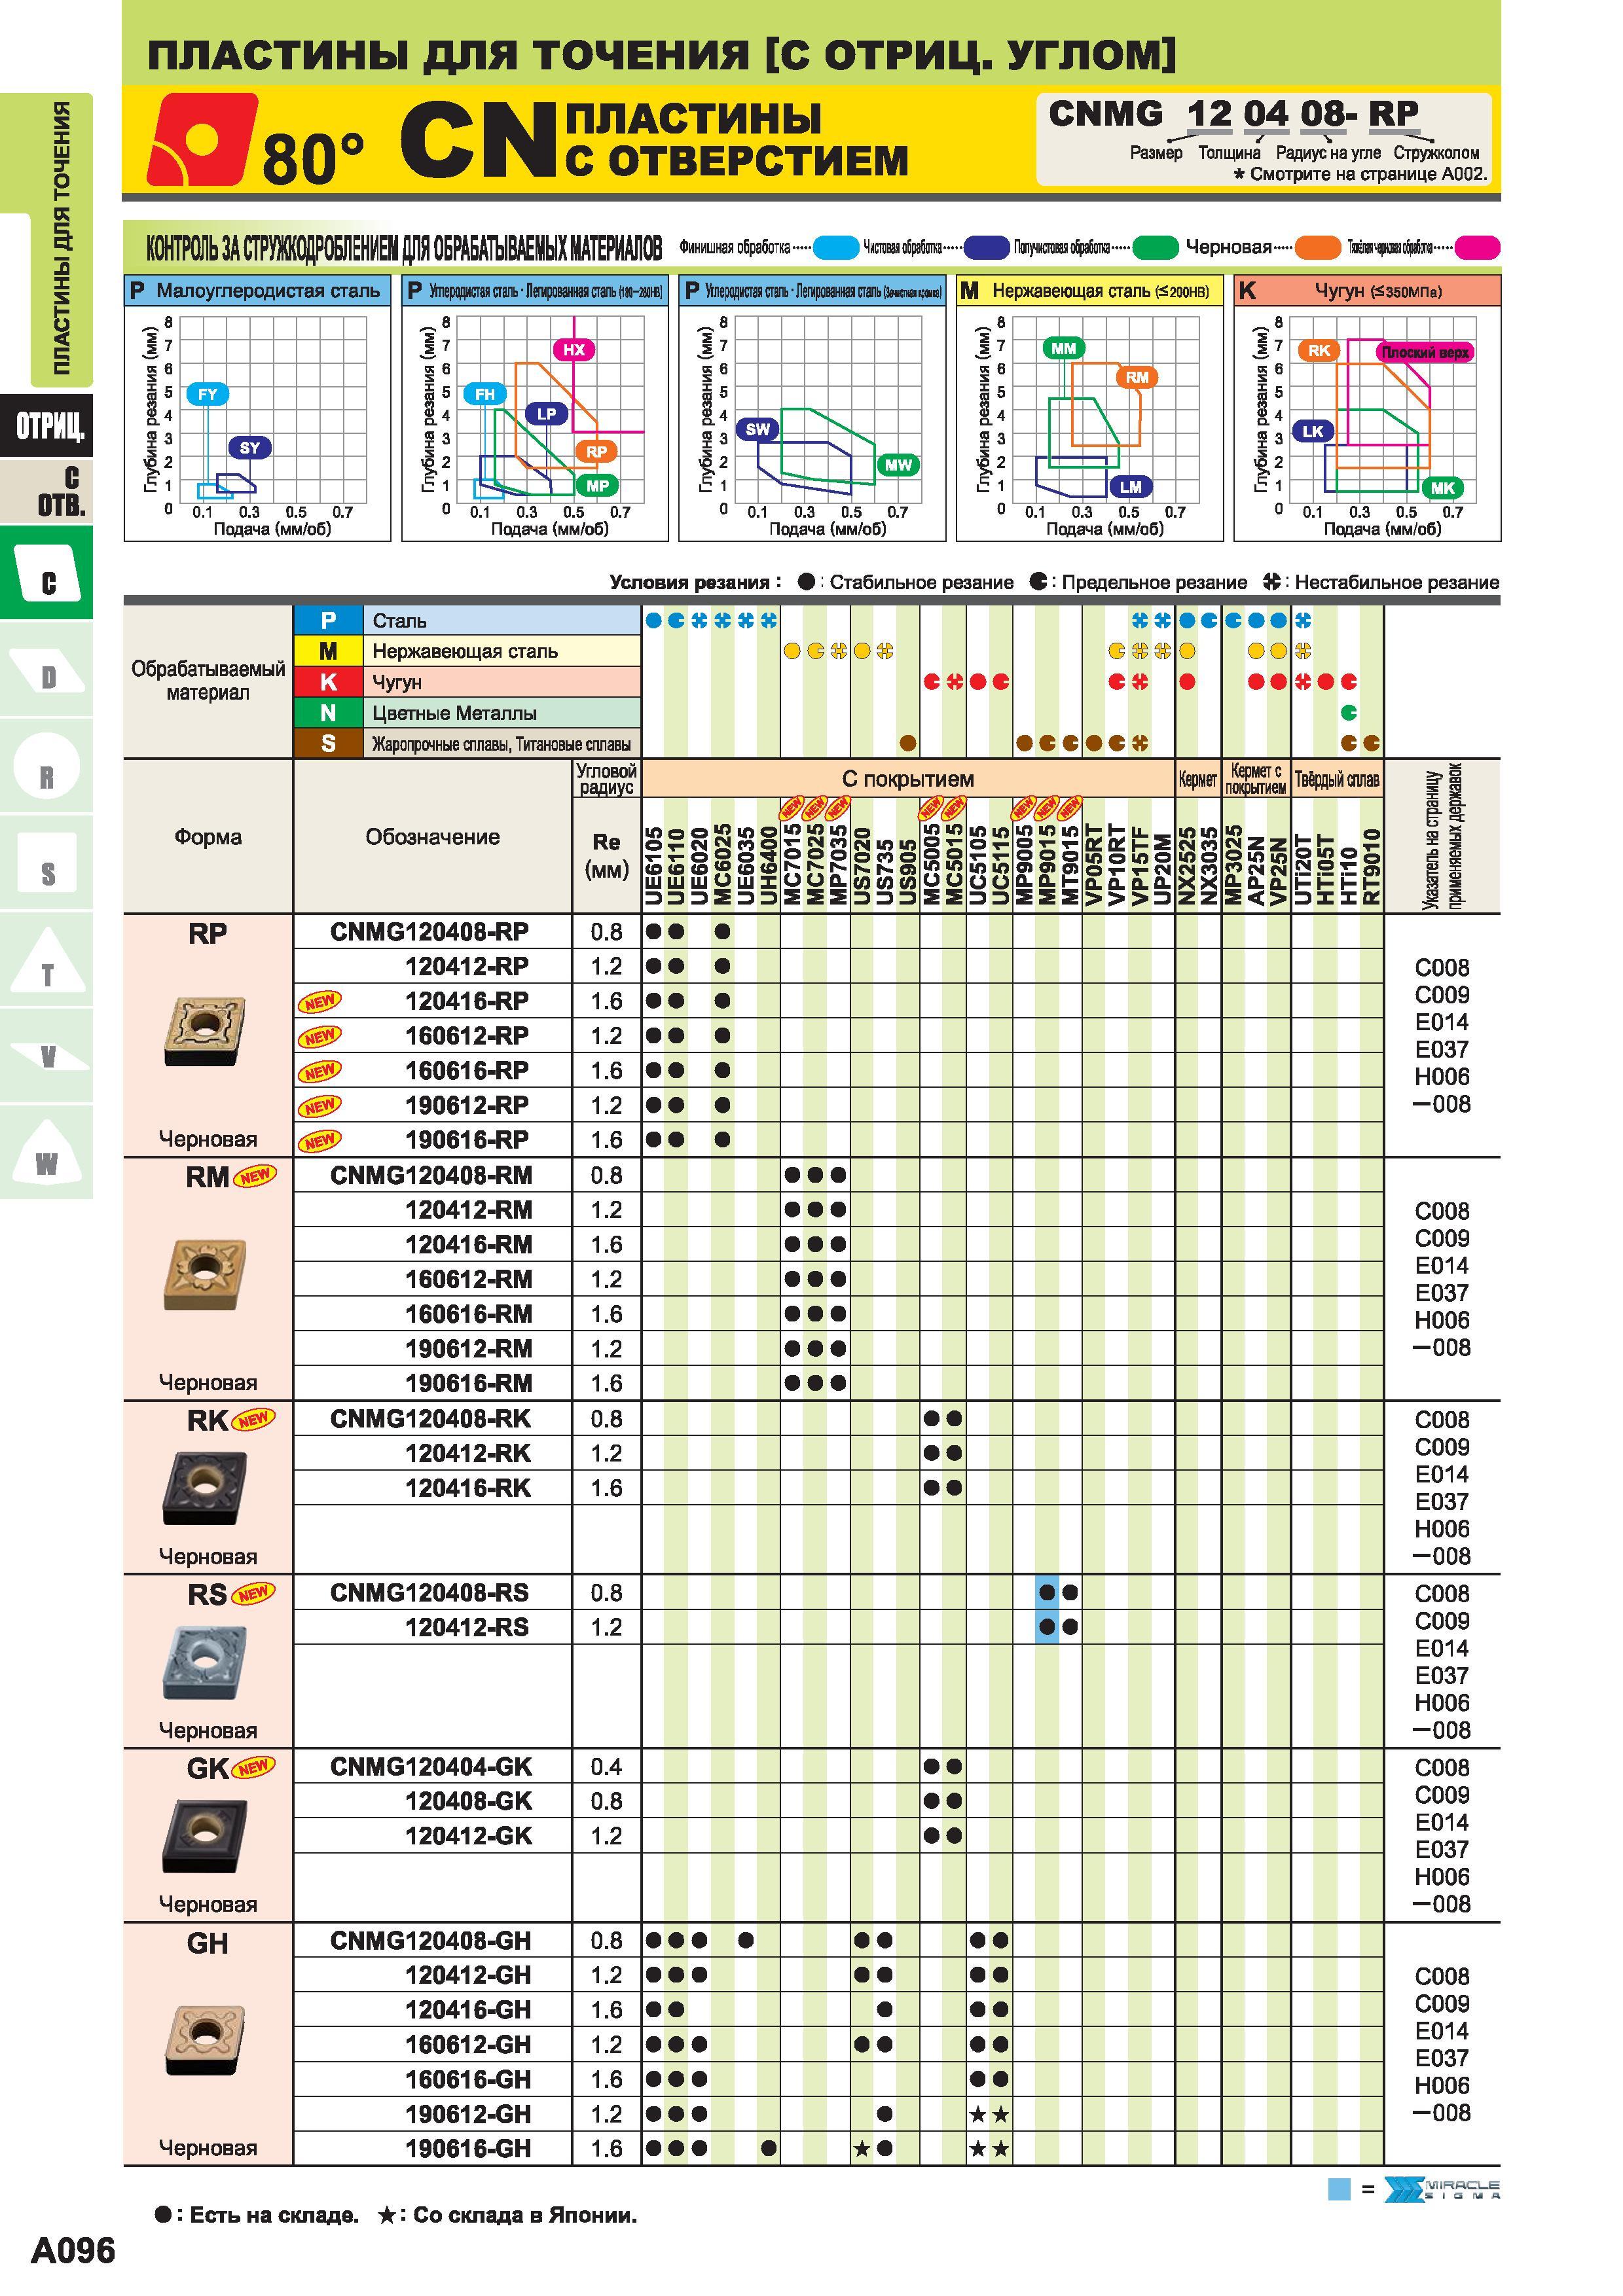Image resolution: width=1623 pixels, height=2296 pixels.
Task: Click the '190616-GH' designation
Action: pos(468,2148)
